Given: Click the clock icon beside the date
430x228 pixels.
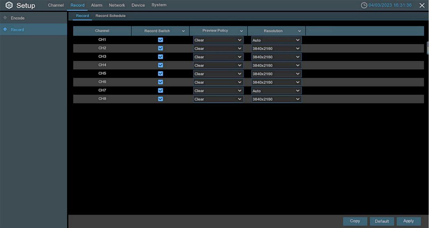Looking at the screenshot, I should pos(364,5).
